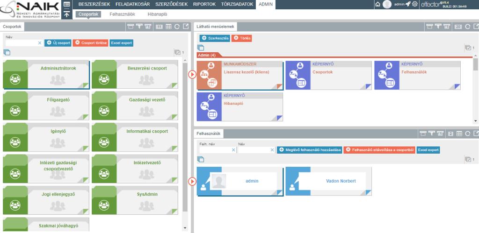Open the settings gear icon in header
Image resolution: width=479 pixels, height=233 pixels.
click(x=415, y=4)
